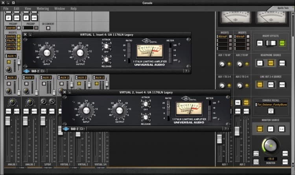Click the Output knob on Virtual 1 1176LN

80,53
